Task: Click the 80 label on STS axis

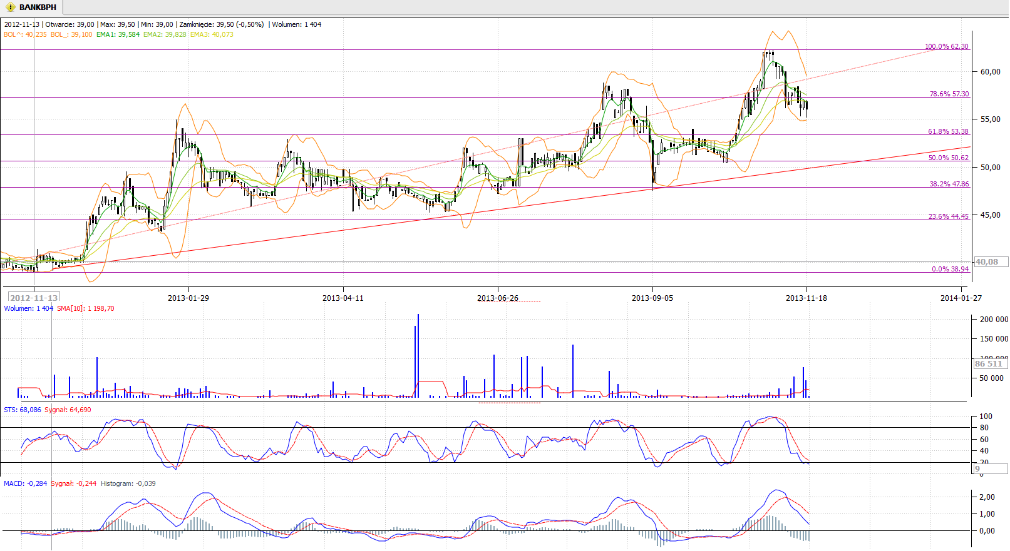Action: 984,428
